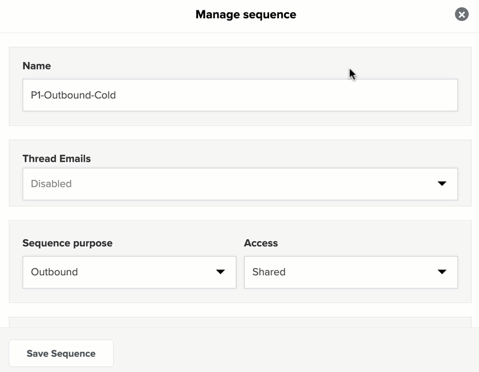Select the Shared value text

point(269,272)
